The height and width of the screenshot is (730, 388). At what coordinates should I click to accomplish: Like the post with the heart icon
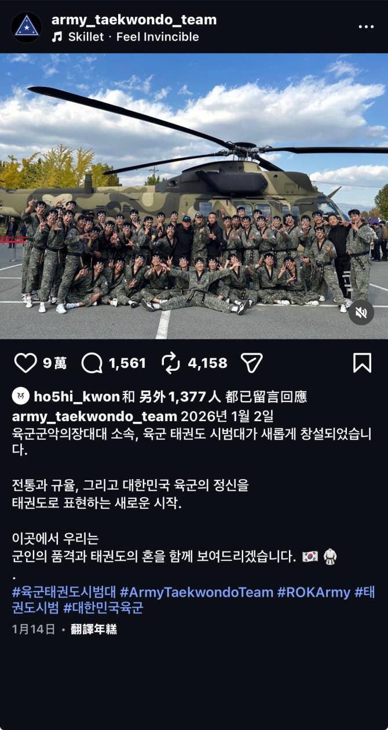tap(25, 363)
